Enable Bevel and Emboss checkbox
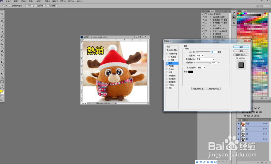The height and width of the screenshot is (164, 271). click(x=167, y=54)
